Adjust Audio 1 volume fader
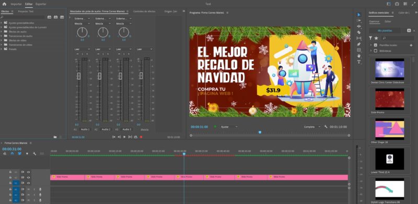Image resolution: width=418 pixels, height=204 pixels. (79, 76)
